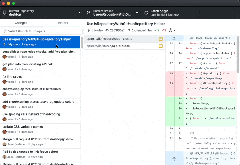
Task: Click the +12 additions count
Action: tap(157, 30)
